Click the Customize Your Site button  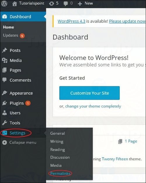(89, 93)
